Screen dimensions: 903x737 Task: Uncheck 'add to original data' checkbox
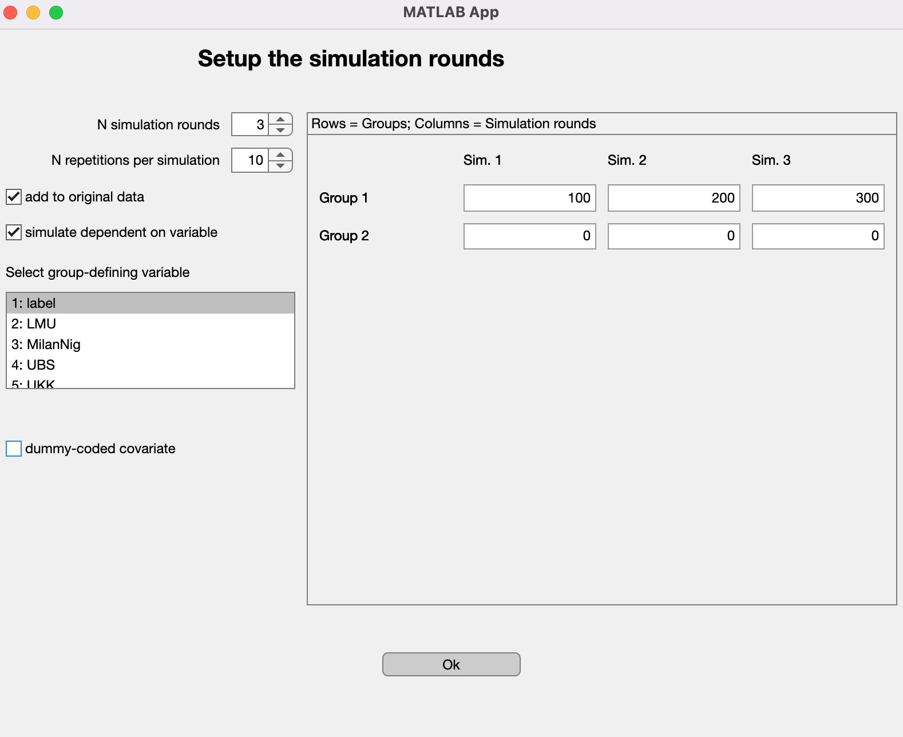point(14,197)
